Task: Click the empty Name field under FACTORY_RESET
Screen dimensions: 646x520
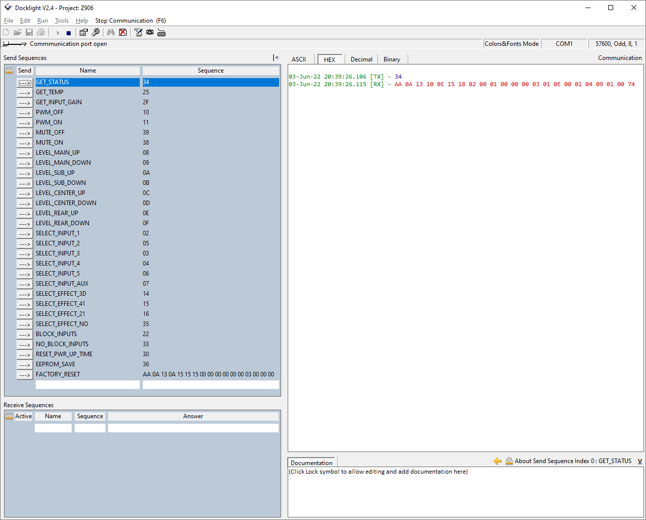Action: coord(87,385)
